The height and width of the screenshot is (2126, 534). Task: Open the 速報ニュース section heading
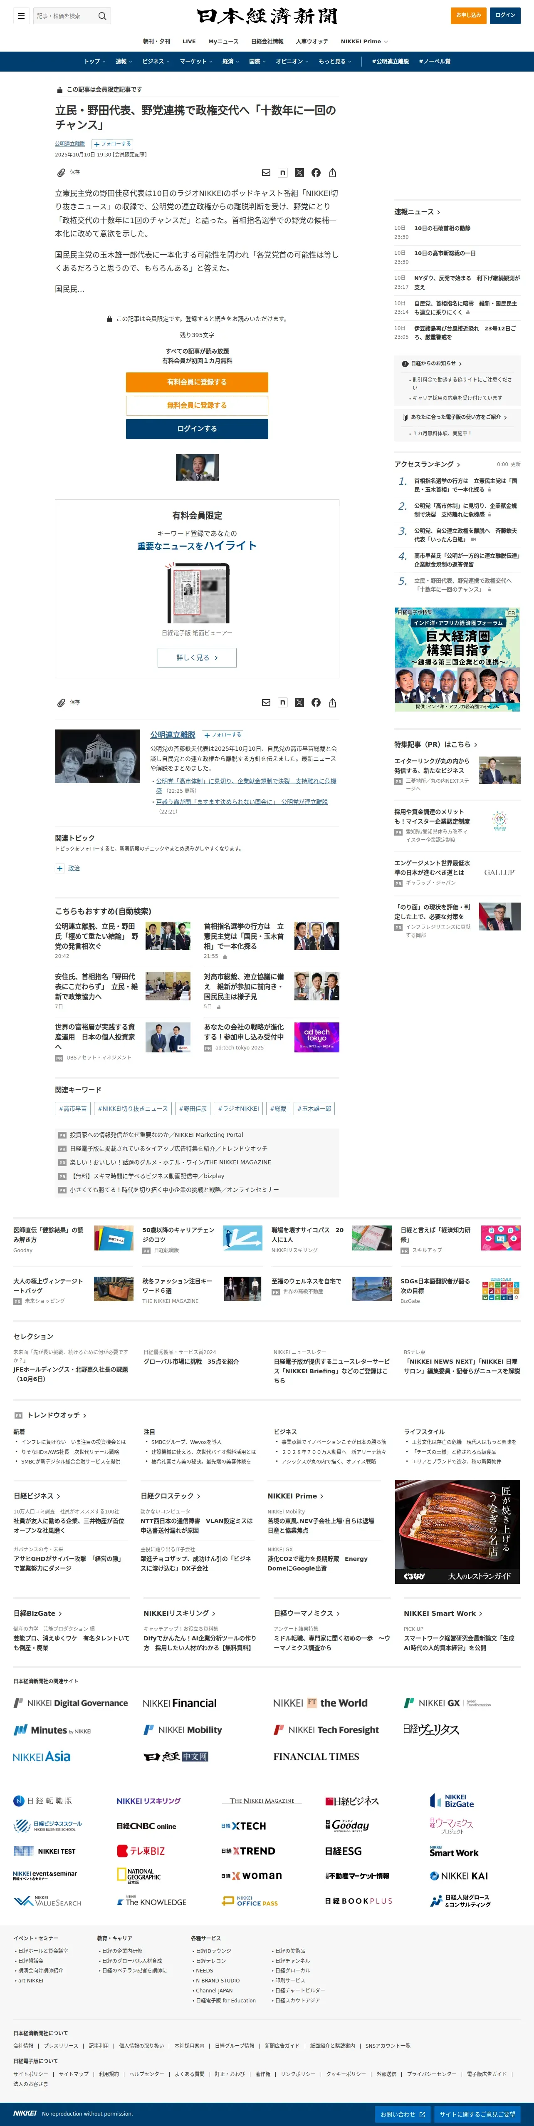coord(417,212)
